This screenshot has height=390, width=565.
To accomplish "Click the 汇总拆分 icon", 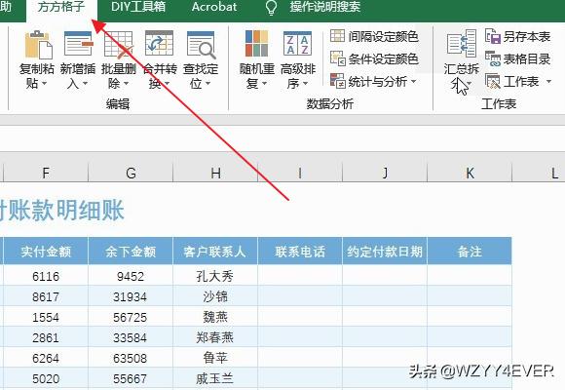I will tap(461, 44).
